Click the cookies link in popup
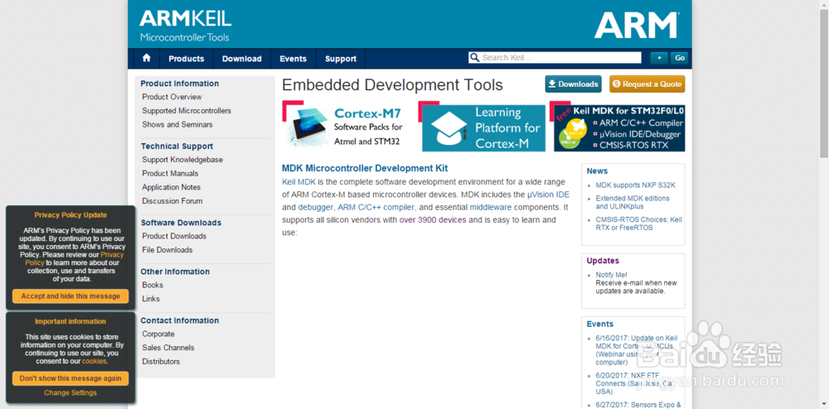This screenshot has height=409, width=829. [95, 362]
